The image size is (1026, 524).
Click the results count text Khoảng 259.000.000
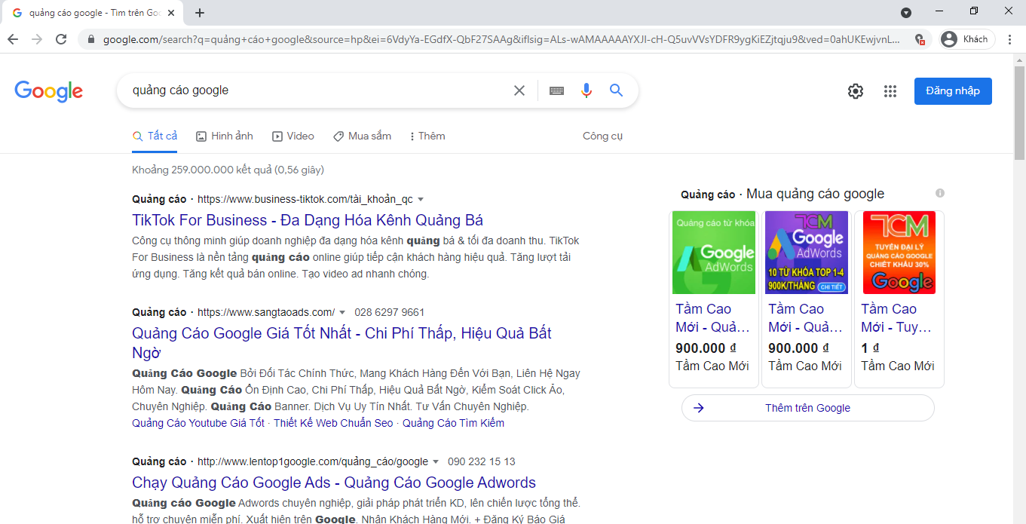pyautogui.click(x=228, y=170)
